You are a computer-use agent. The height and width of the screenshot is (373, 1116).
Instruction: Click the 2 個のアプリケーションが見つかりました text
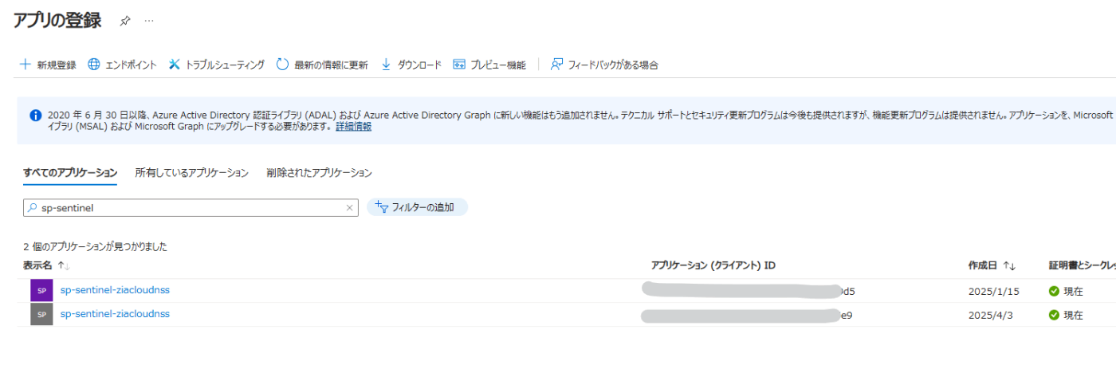95,247
